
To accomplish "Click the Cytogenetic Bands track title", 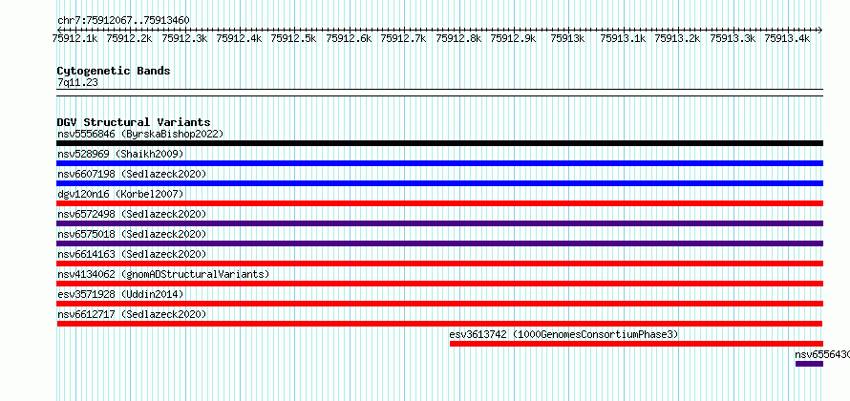I will 114,71.
